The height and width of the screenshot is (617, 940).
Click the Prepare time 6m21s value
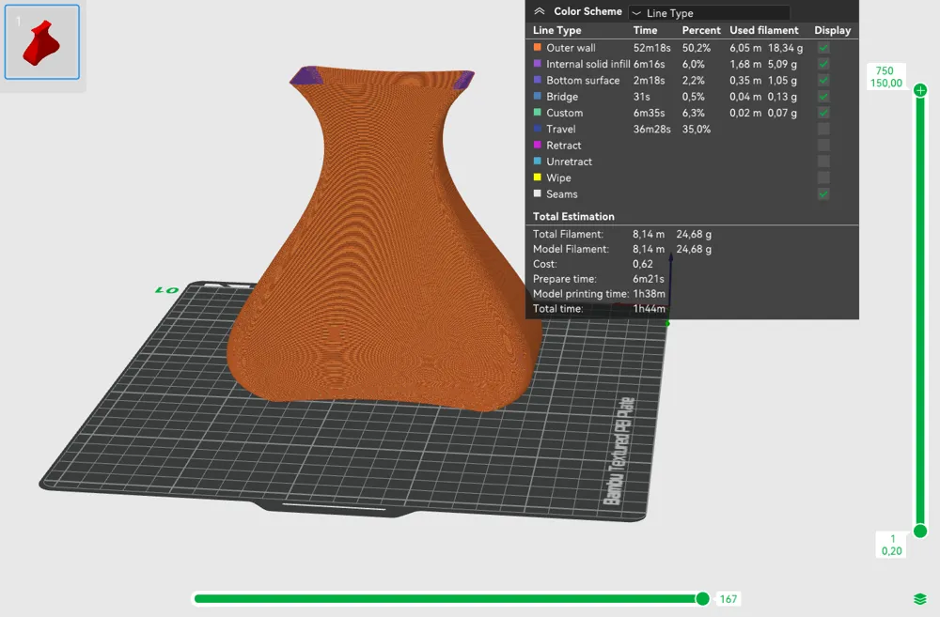click(649, 279)
